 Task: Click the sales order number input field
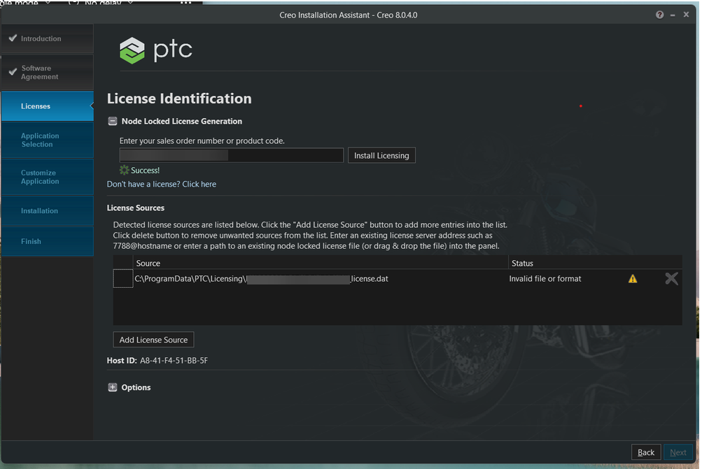[231, 154]
